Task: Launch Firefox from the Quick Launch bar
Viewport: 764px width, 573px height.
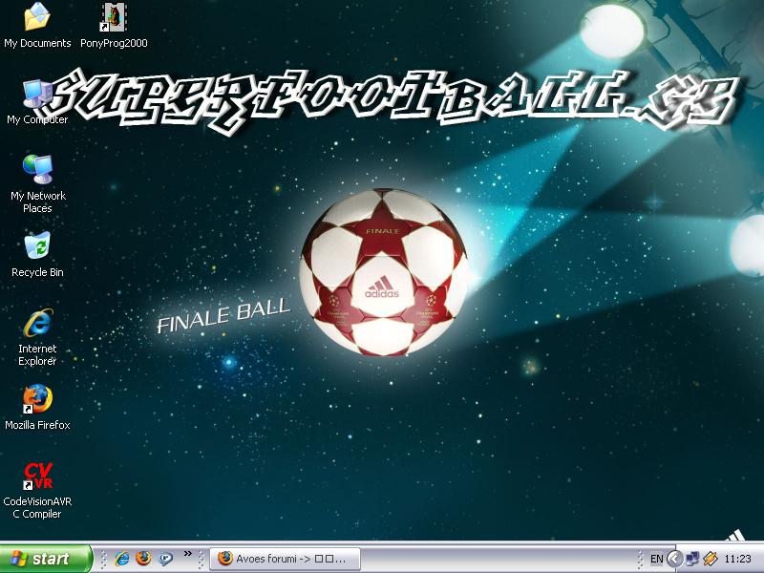Action: point(144,559)
